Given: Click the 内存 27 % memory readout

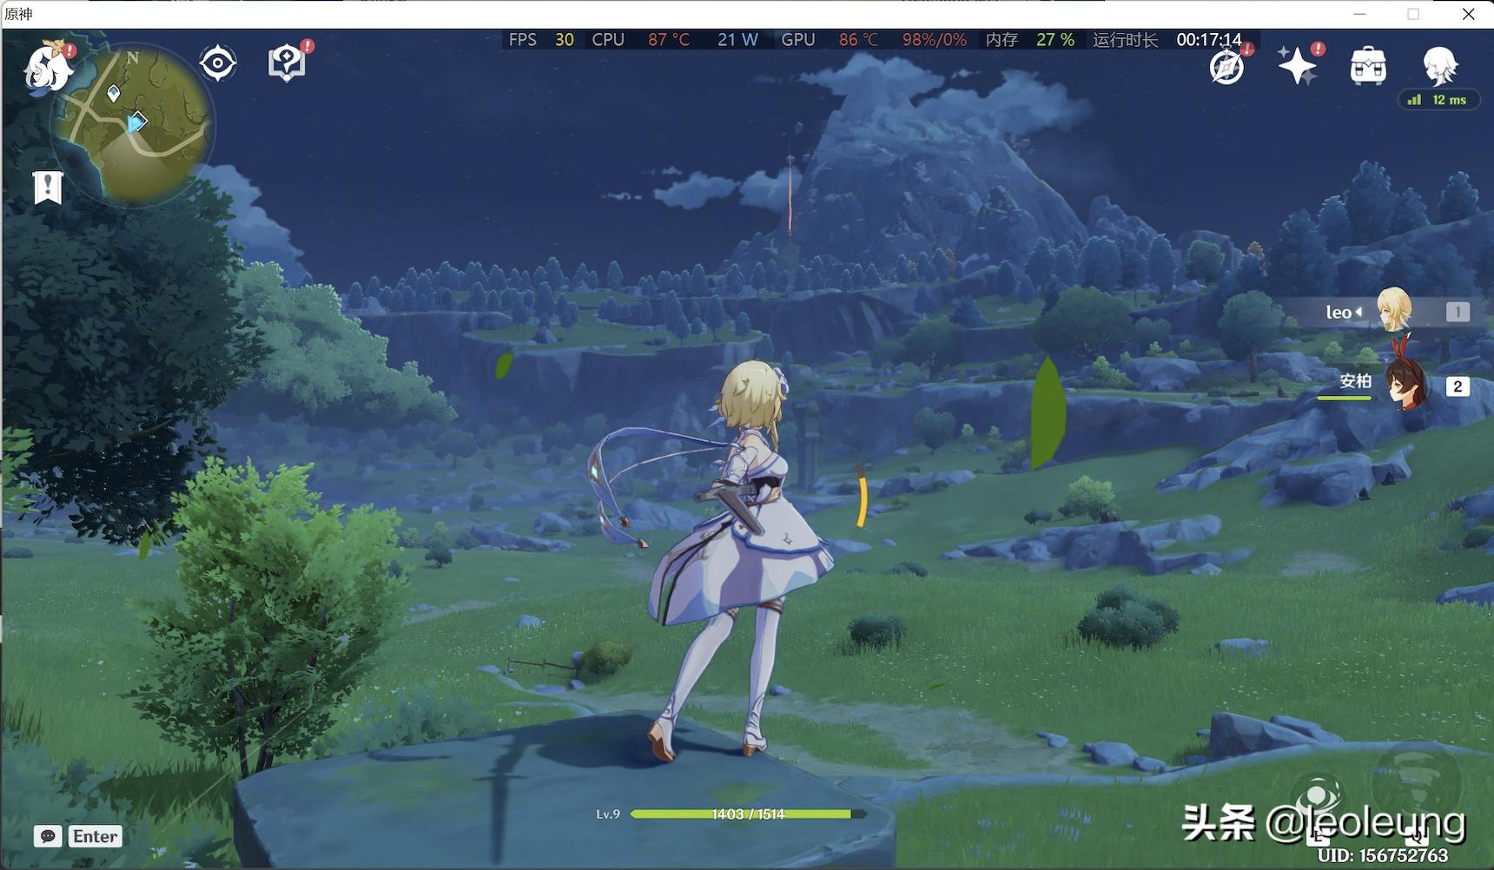Looking at the screenshot, I should 1030,40.
